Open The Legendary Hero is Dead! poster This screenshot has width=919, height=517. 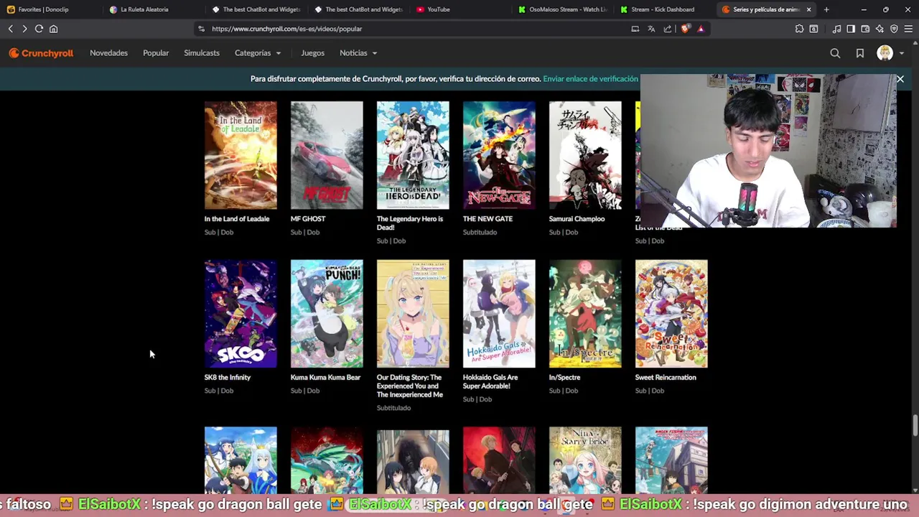click(413, 155)
